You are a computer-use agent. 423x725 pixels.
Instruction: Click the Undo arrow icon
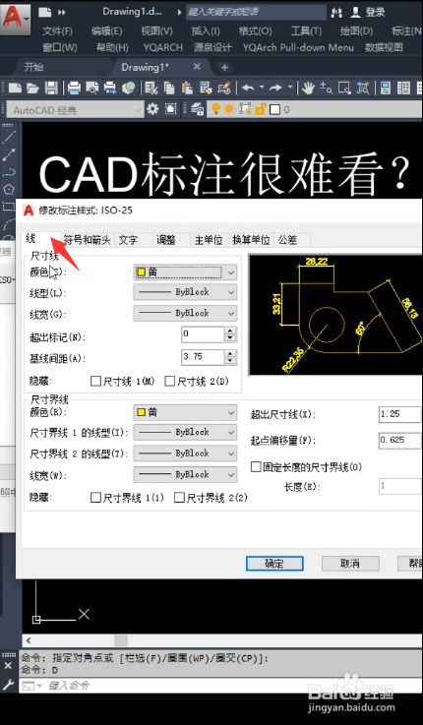tap(248, 87)
